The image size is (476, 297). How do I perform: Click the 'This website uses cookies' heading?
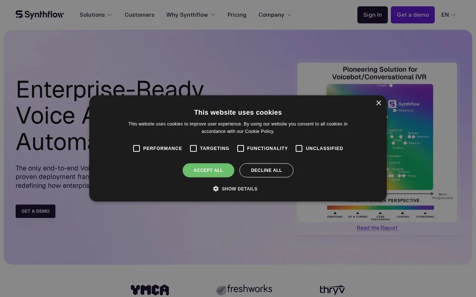[x=238, y=112]
